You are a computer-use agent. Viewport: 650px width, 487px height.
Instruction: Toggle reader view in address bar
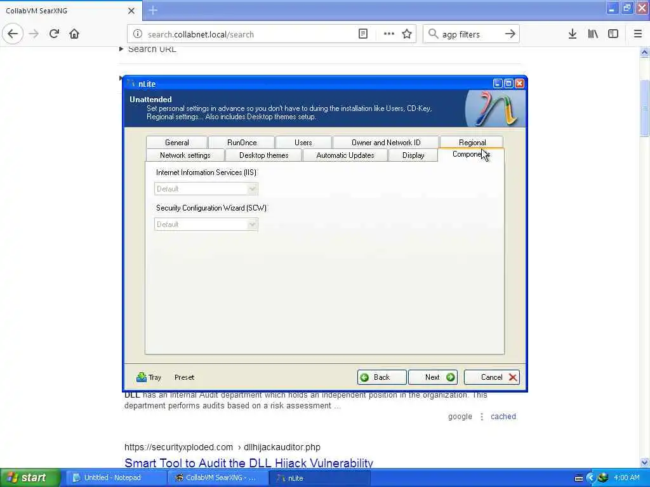362,34
